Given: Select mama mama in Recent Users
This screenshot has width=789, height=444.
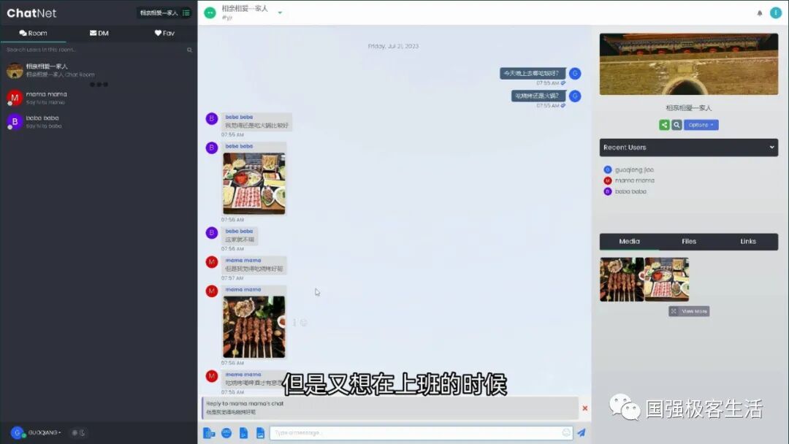Looking at the screenshot, I should point(629,180).
